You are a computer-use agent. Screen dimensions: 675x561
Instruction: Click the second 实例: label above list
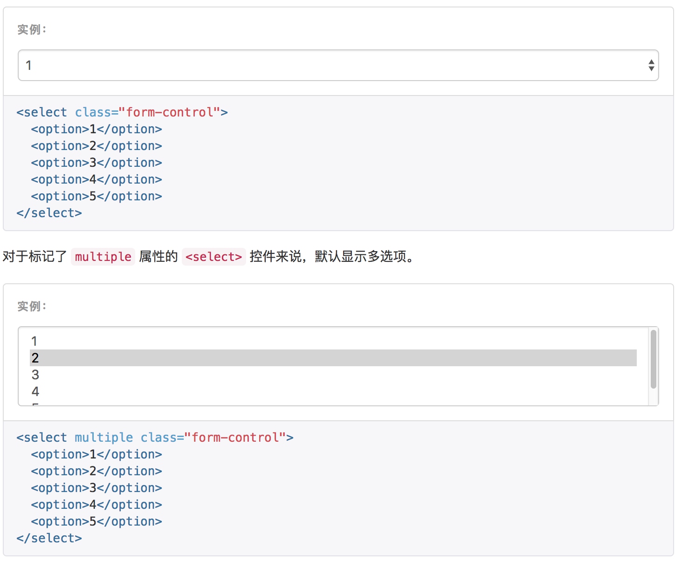[x=32, y=306]
